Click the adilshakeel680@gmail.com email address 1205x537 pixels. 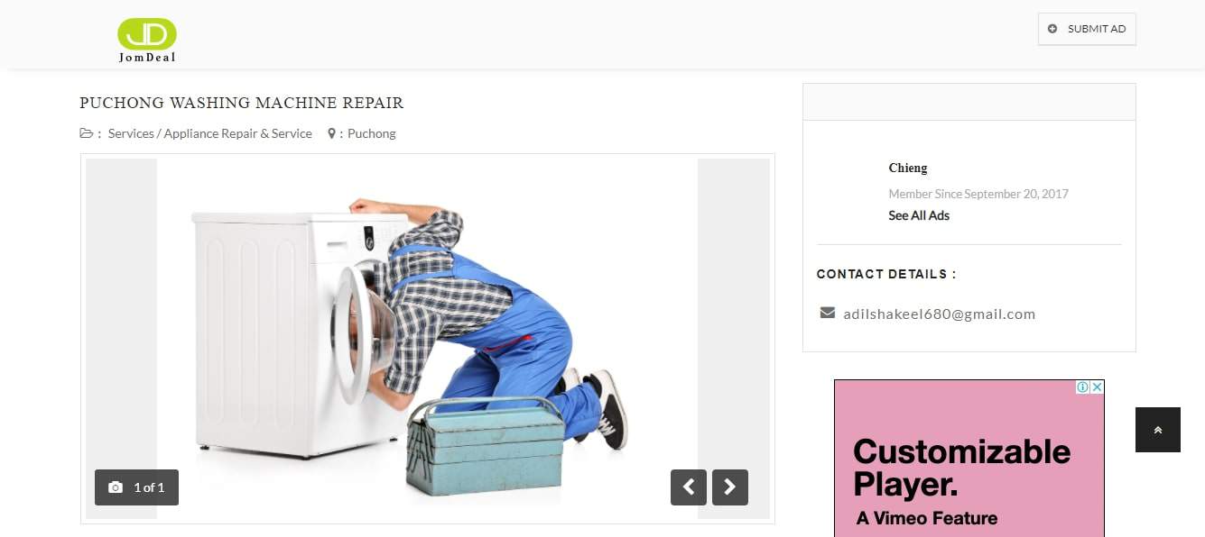coord(939,314)
